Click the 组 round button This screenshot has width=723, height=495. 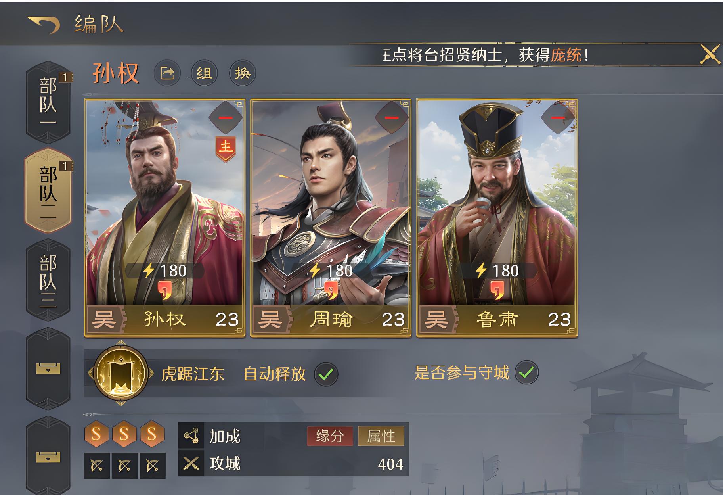(205, 73)
